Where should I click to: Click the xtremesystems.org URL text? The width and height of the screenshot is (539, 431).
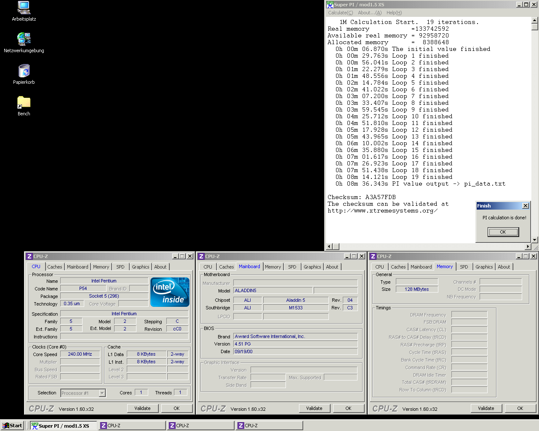[382, 210]
